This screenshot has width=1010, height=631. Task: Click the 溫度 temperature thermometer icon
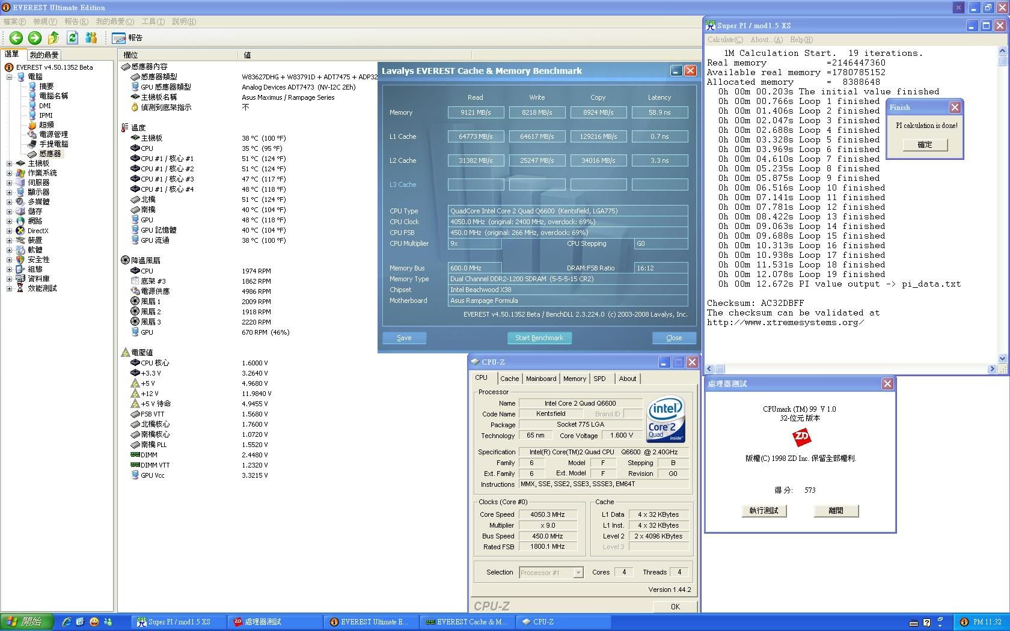[x=125, y=127]
